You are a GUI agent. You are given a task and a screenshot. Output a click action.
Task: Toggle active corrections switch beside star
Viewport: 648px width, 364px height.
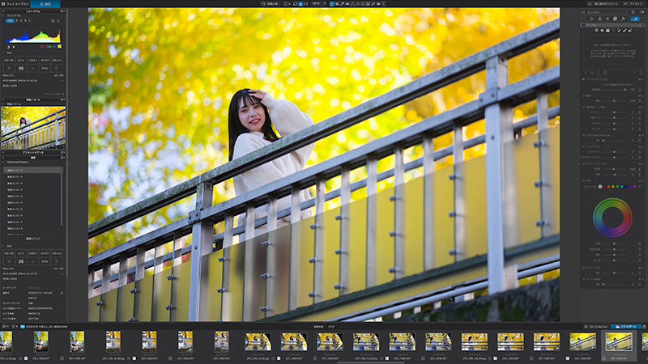[x=642, y=12]
